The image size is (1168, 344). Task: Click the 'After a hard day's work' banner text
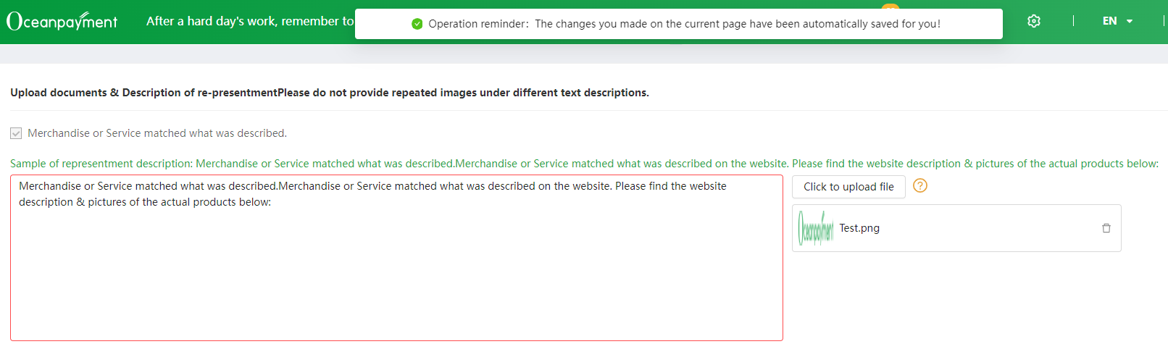pyautogui.click(x=250, y=21)
